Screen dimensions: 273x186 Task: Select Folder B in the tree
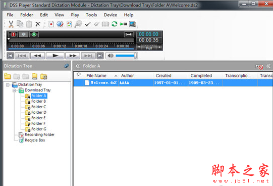coord(38,101)
